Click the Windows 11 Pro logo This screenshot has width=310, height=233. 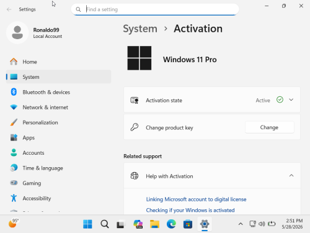click(x=139, y=58)
